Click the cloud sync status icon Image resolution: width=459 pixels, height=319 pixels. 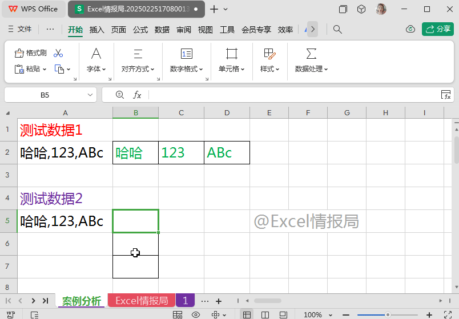410,29
